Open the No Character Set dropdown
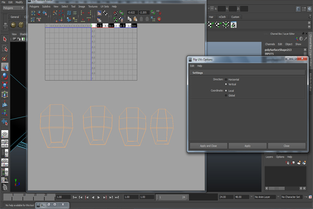Viewport: 313px width, 209px height. [292, 197]
